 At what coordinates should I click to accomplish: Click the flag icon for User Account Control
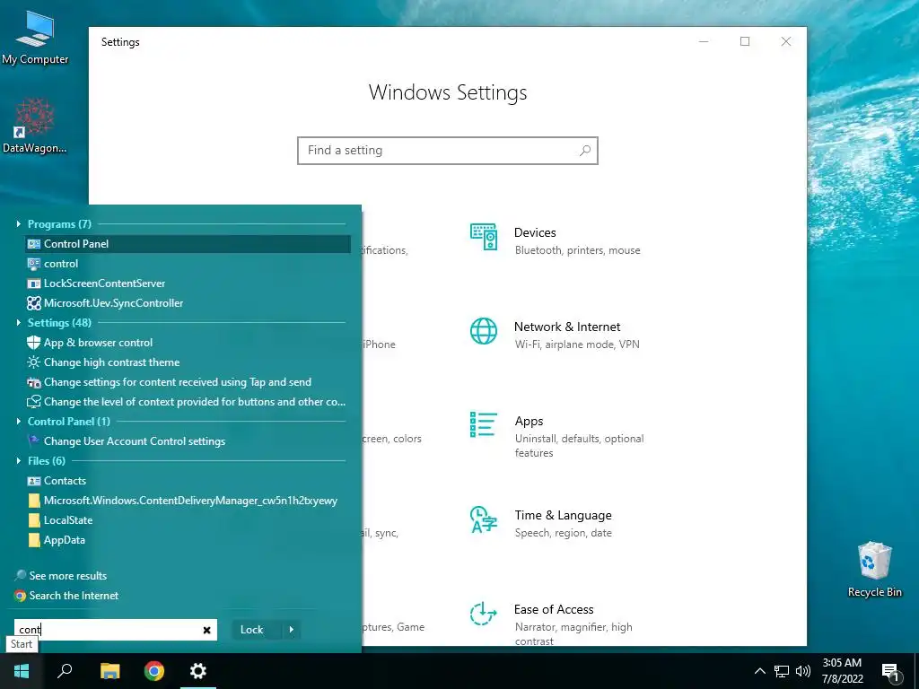pyautogui.click(x=34, y=440)
